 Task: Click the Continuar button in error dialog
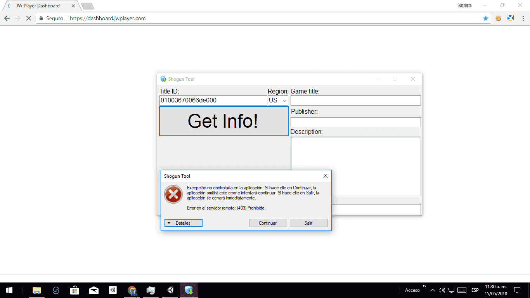pyautogui.click(x=268, y=223)
